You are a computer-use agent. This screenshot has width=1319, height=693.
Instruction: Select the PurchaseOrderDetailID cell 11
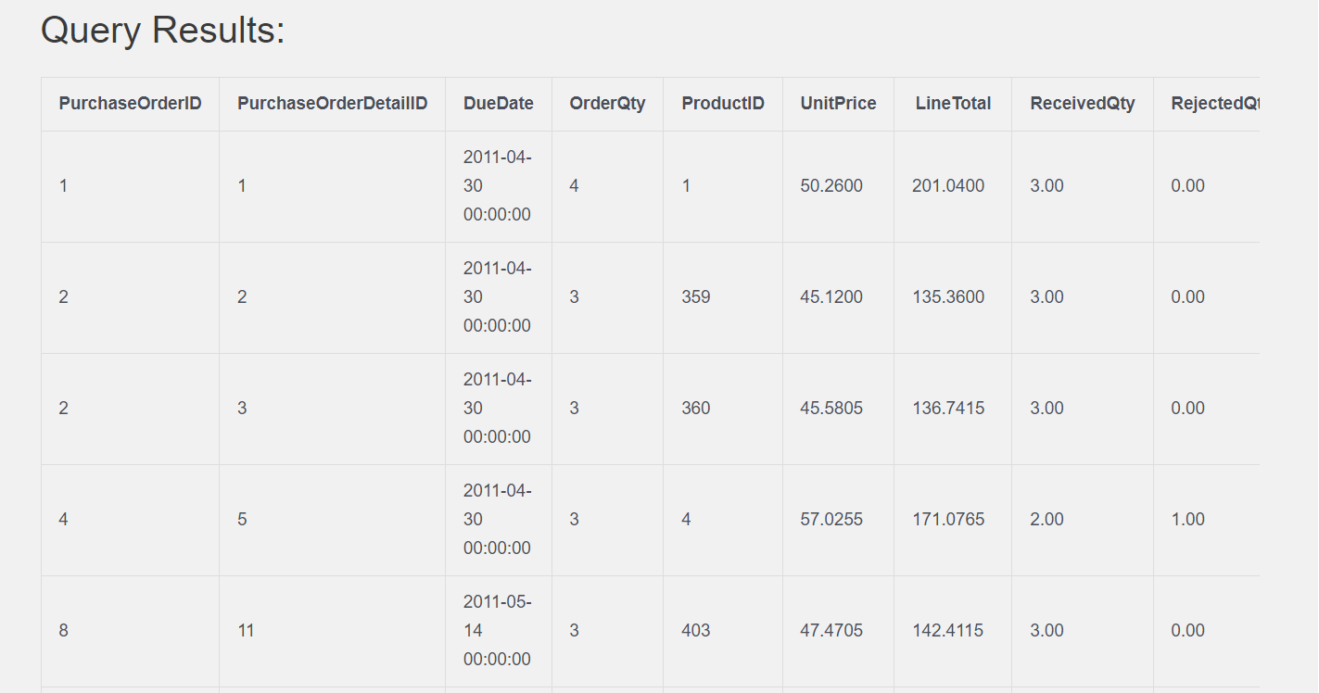246,631
